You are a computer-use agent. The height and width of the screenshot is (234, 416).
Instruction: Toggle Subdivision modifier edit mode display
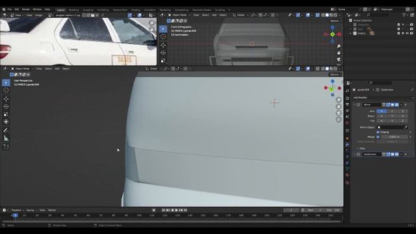tap(388, 154)
